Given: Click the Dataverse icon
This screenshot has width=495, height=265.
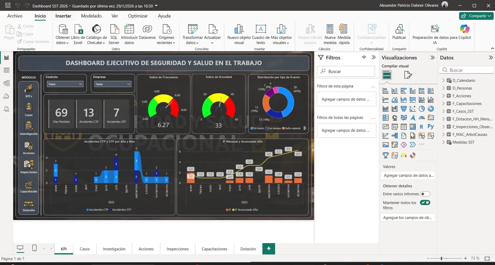Looking at the screenshot, I should click(147, 32).
